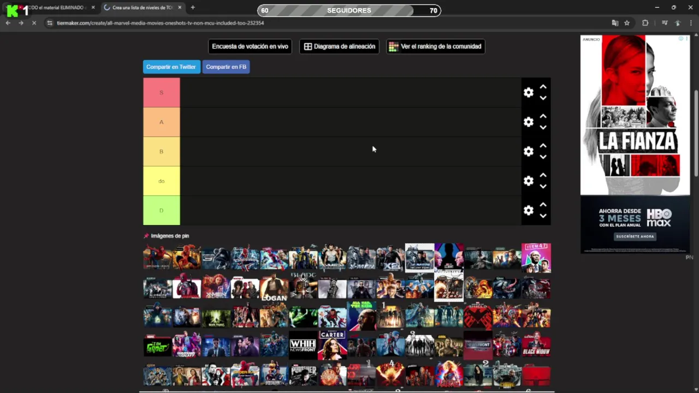Open settings gear for tier A
Image resolution: width=699 pixels, height=393 pixels.
point(528,122)
